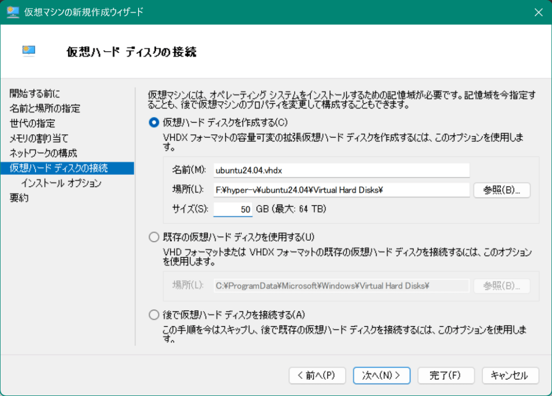This screenshot has height=396, width=552.
Task: Open the 要約 summary page
Action: pos(19,198)
